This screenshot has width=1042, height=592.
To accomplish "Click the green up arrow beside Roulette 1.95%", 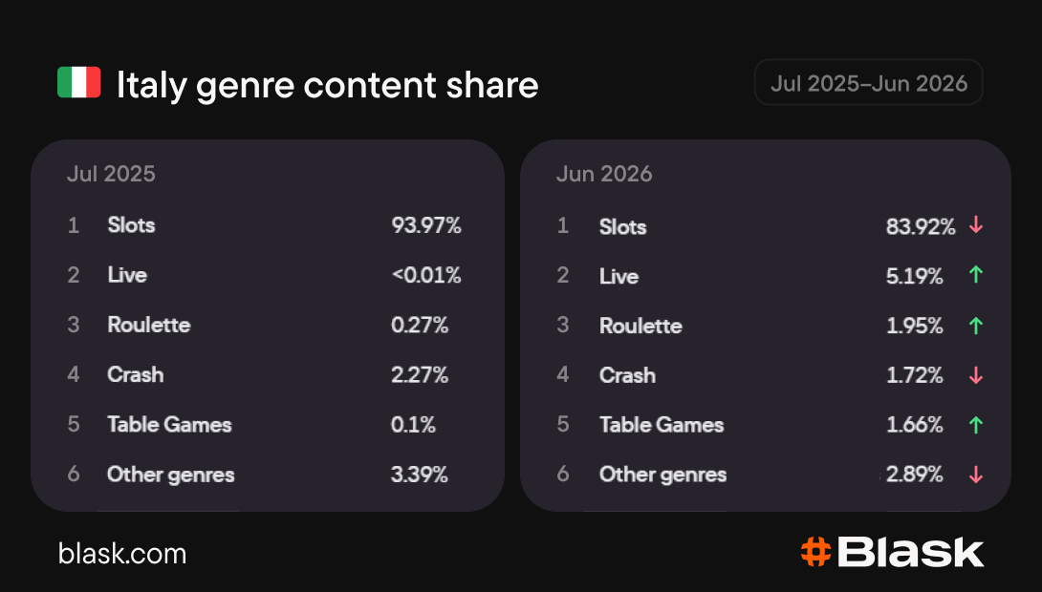I will point(975,326).
